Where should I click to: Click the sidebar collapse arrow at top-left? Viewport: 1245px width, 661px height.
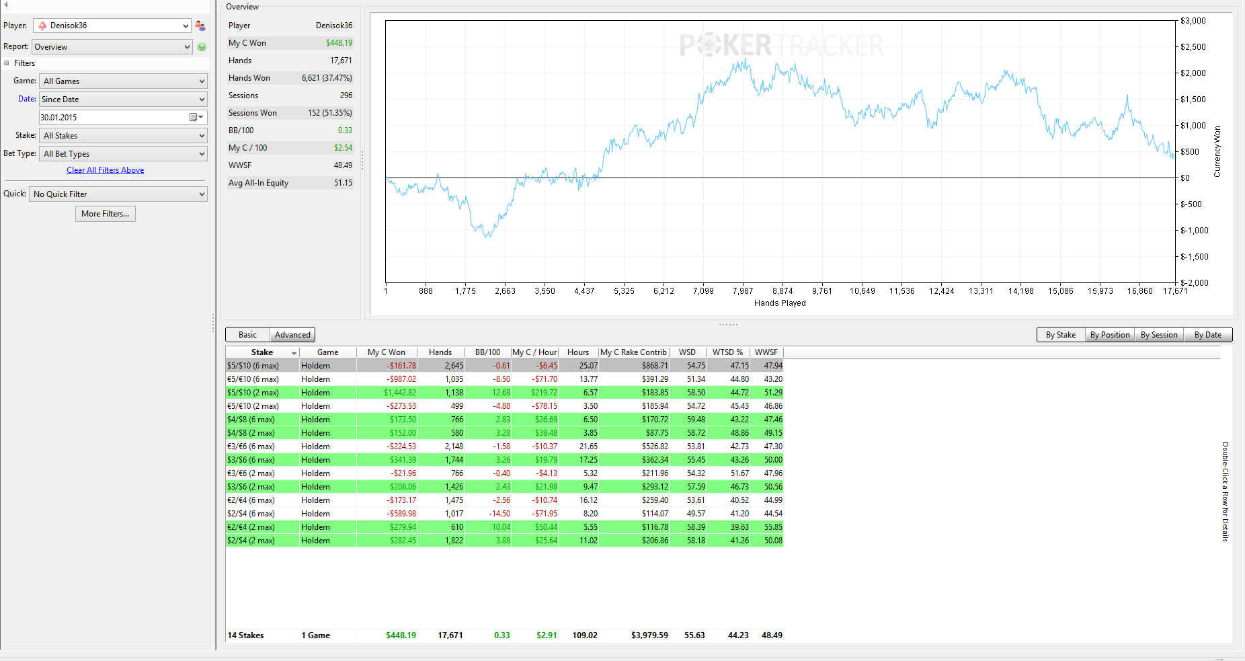pos(5,5)
